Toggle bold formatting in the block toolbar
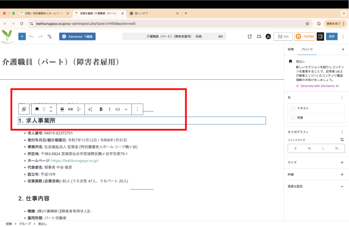This screenshot has width=349, height=227. (x=101, y=109)
